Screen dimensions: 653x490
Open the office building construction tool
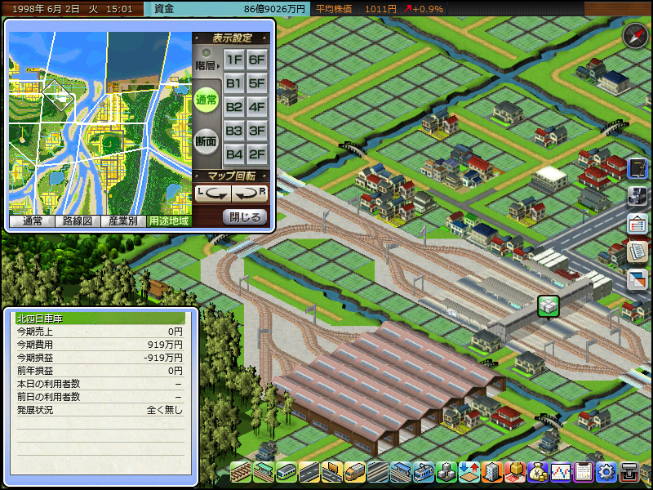(492, 473)
